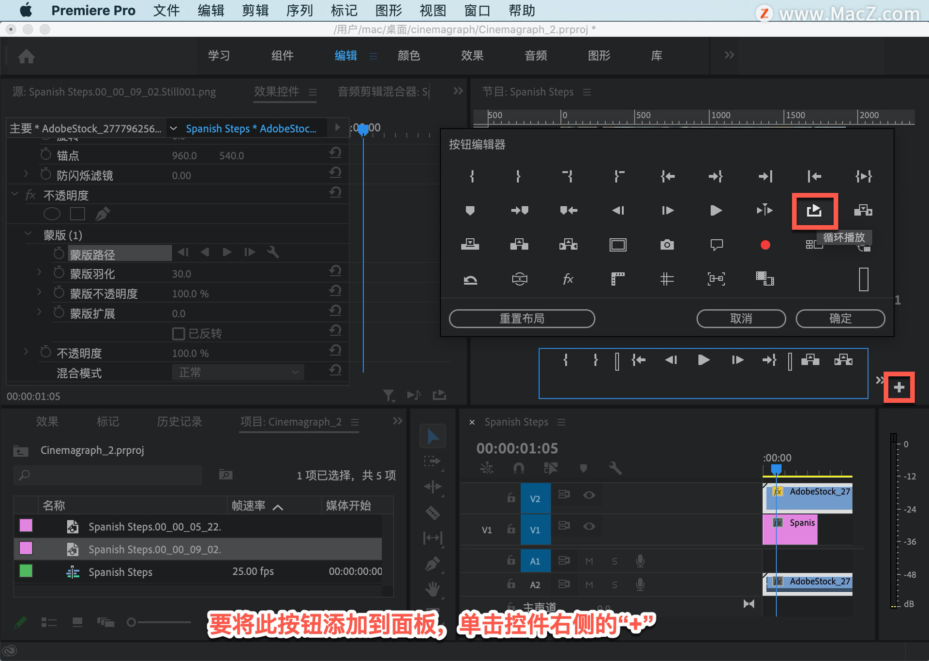Toggle Mask Feather animation stopwatch
This screenshot has height=661, width=929.
(59, 273)
